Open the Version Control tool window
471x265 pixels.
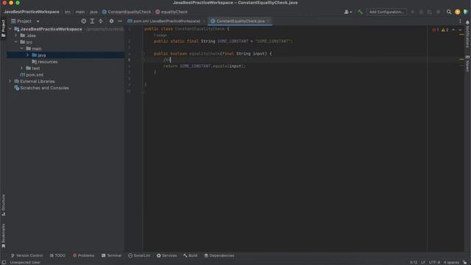[26, 255]
